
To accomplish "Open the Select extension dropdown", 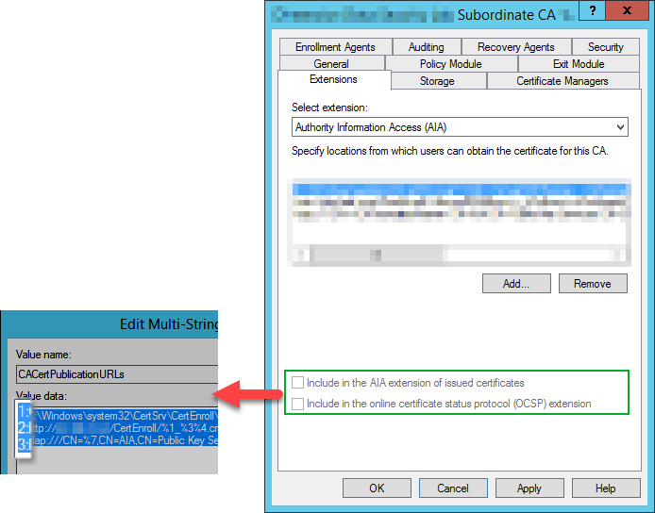I will coord(460,127).
